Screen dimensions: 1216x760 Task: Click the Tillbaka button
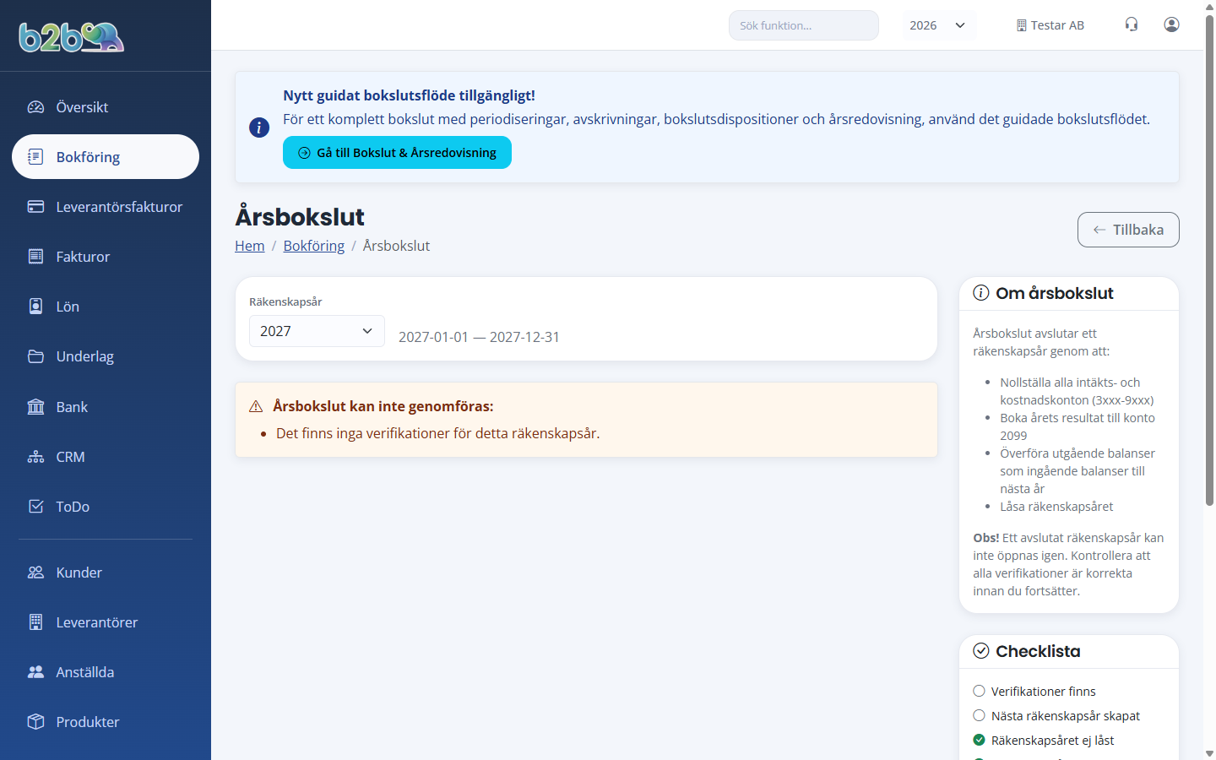pos(1128,230)
